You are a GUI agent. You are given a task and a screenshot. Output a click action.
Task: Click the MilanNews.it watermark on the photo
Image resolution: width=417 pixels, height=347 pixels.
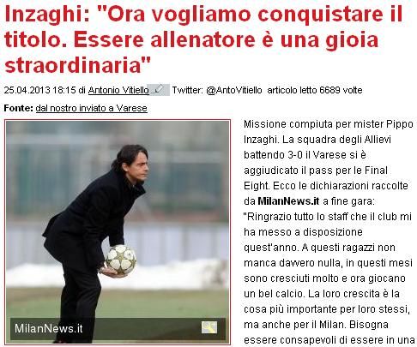tap(49, 328)
